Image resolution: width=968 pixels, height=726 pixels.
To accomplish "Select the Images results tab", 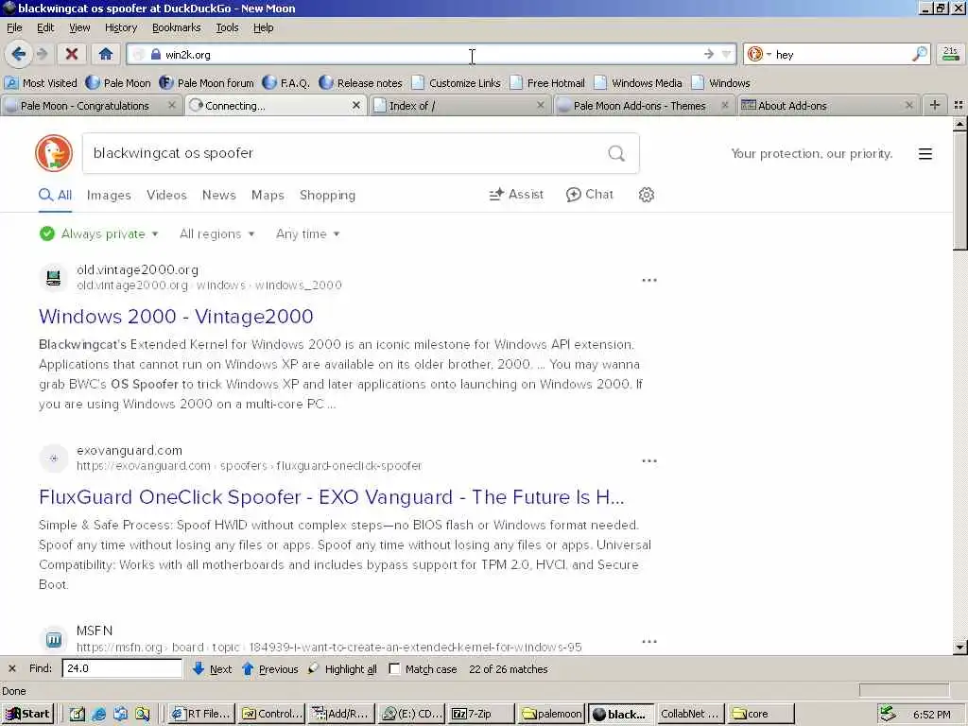I will tap(109, 195).
